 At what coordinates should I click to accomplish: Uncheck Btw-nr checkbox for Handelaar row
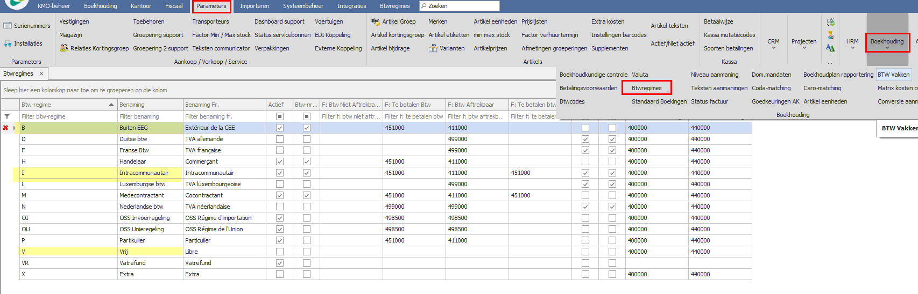[x=306, y=161]
